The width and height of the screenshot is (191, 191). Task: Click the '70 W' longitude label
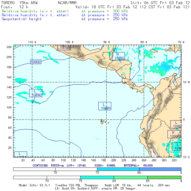[x=181, y=42]
